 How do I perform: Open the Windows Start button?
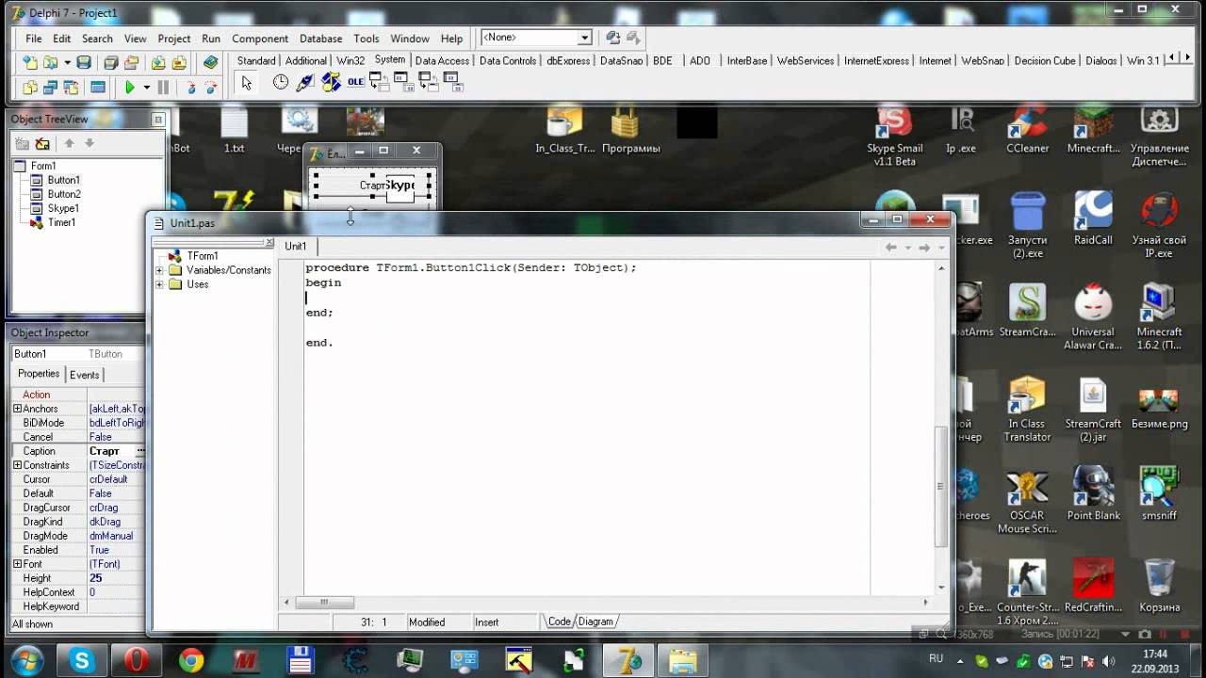click(26, 660)
